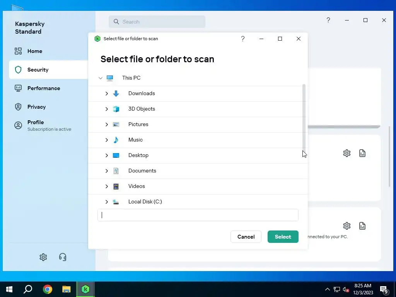Click the Desktop folder icon
This screenshot has width=396, height=297.
[x=116, y=155]
